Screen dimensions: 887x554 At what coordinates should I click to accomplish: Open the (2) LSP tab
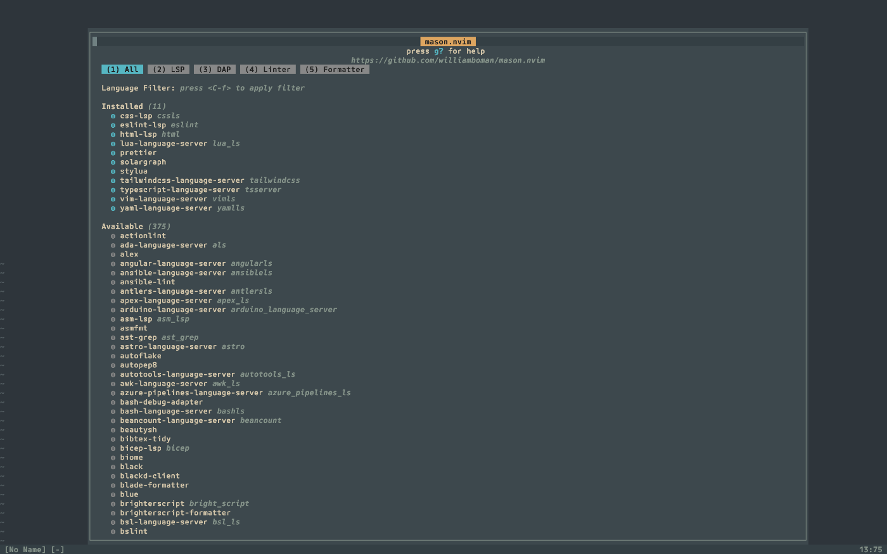(x=169, y=70)
